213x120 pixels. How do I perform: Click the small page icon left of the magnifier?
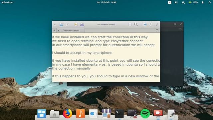coord(130,24)
